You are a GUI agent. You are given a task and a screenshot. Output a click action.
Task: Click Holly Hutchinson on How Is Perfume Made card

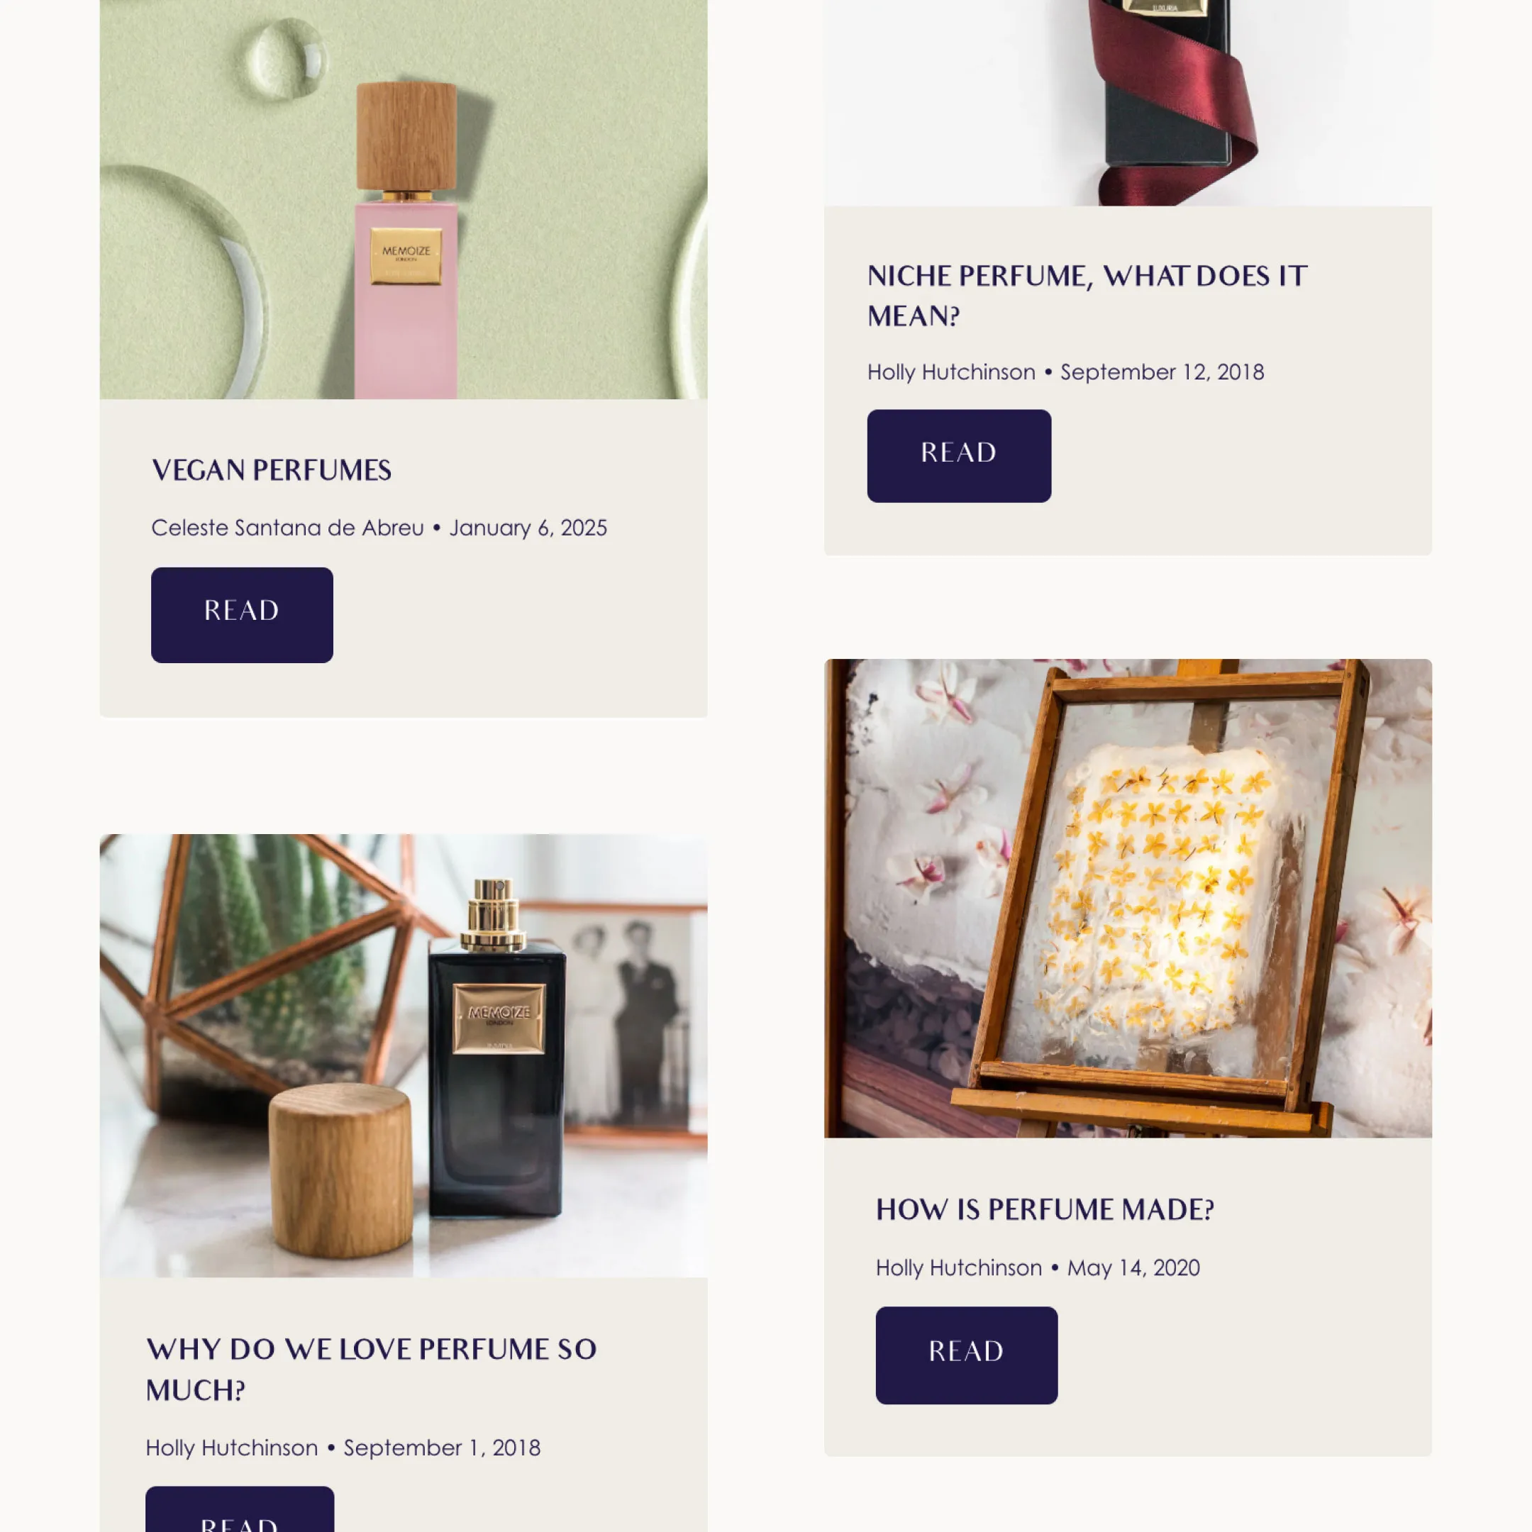coord(959,1268)
